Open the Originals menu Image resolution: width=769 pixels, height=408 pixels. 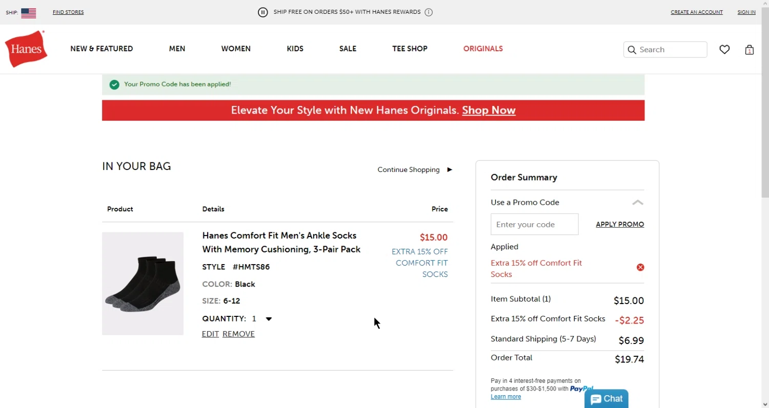point(483,49)
